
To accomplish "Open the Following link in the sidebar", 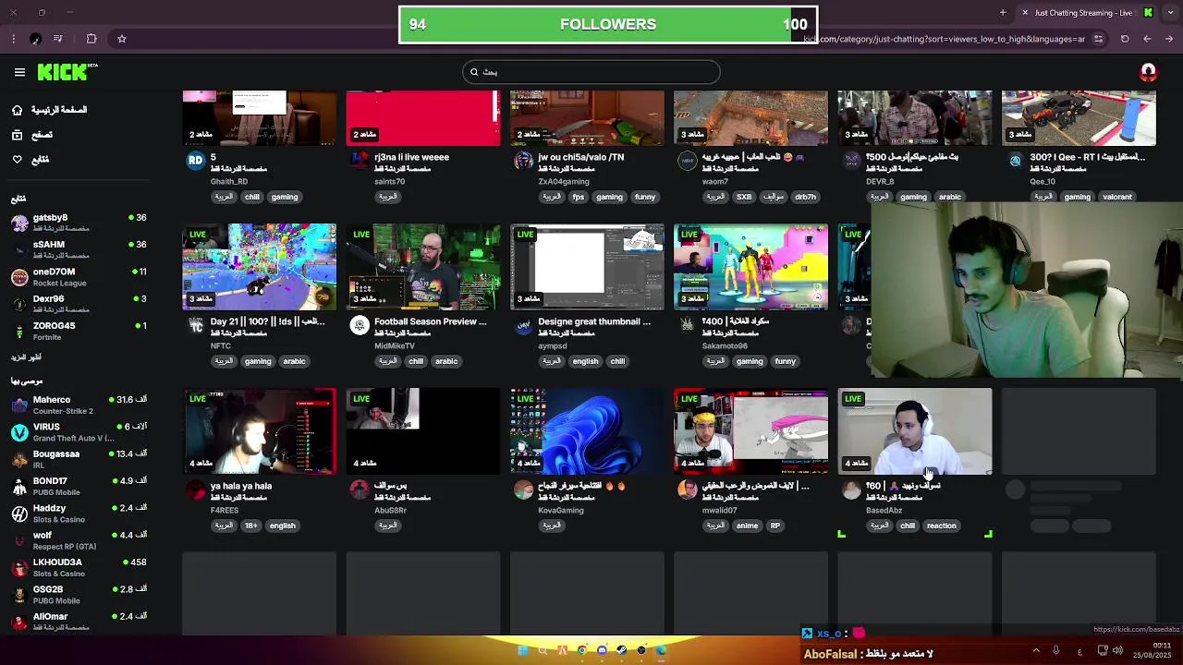I will [x=41, y=160].
